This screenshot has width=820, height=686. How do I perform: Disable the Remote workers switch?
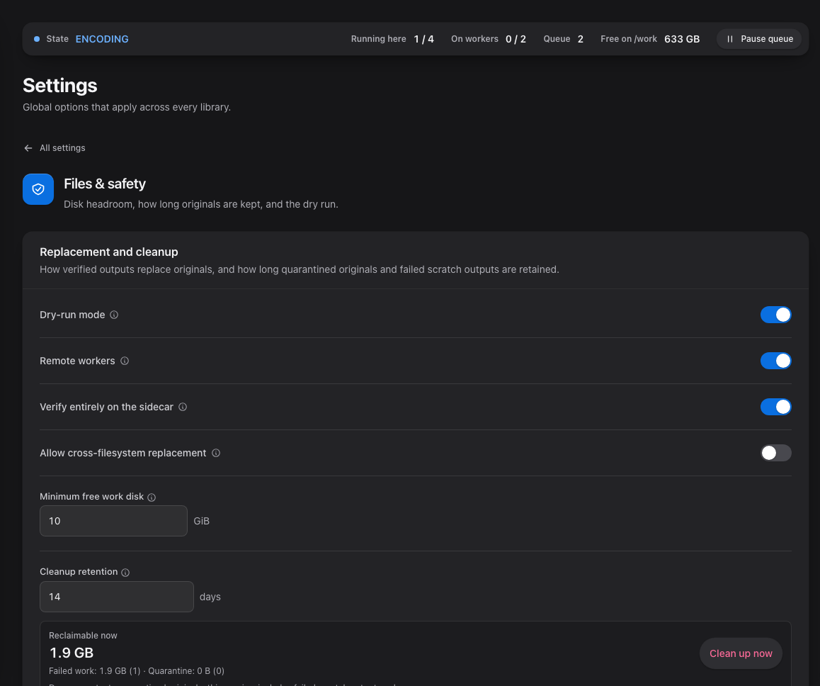775,361
